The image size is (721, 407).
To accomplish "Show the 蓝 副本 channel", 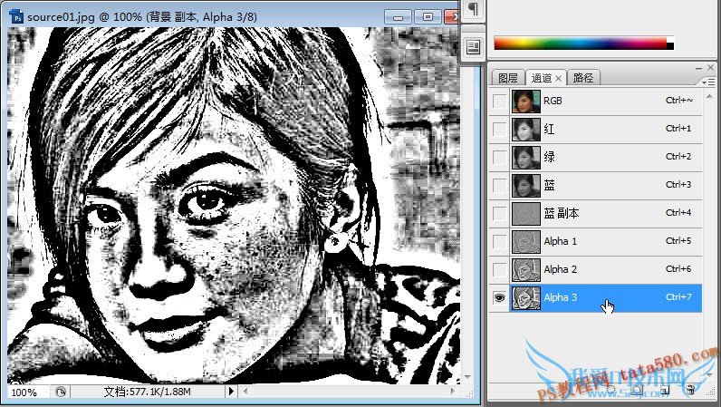I will [499, 213].
